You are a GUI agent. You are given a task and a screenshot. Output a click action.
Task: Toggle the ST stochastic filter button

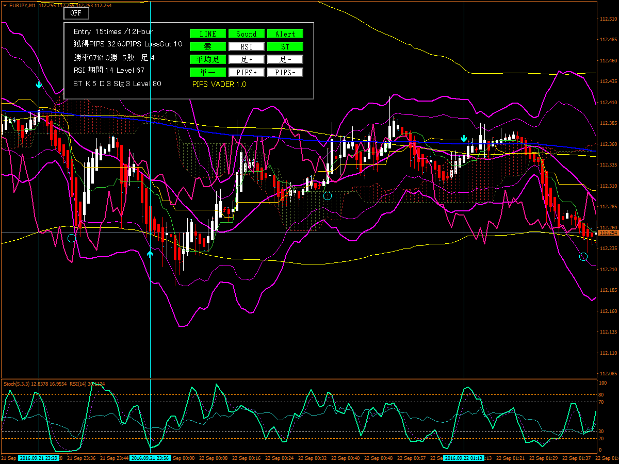pyautogui.click(x=285, y=46)
